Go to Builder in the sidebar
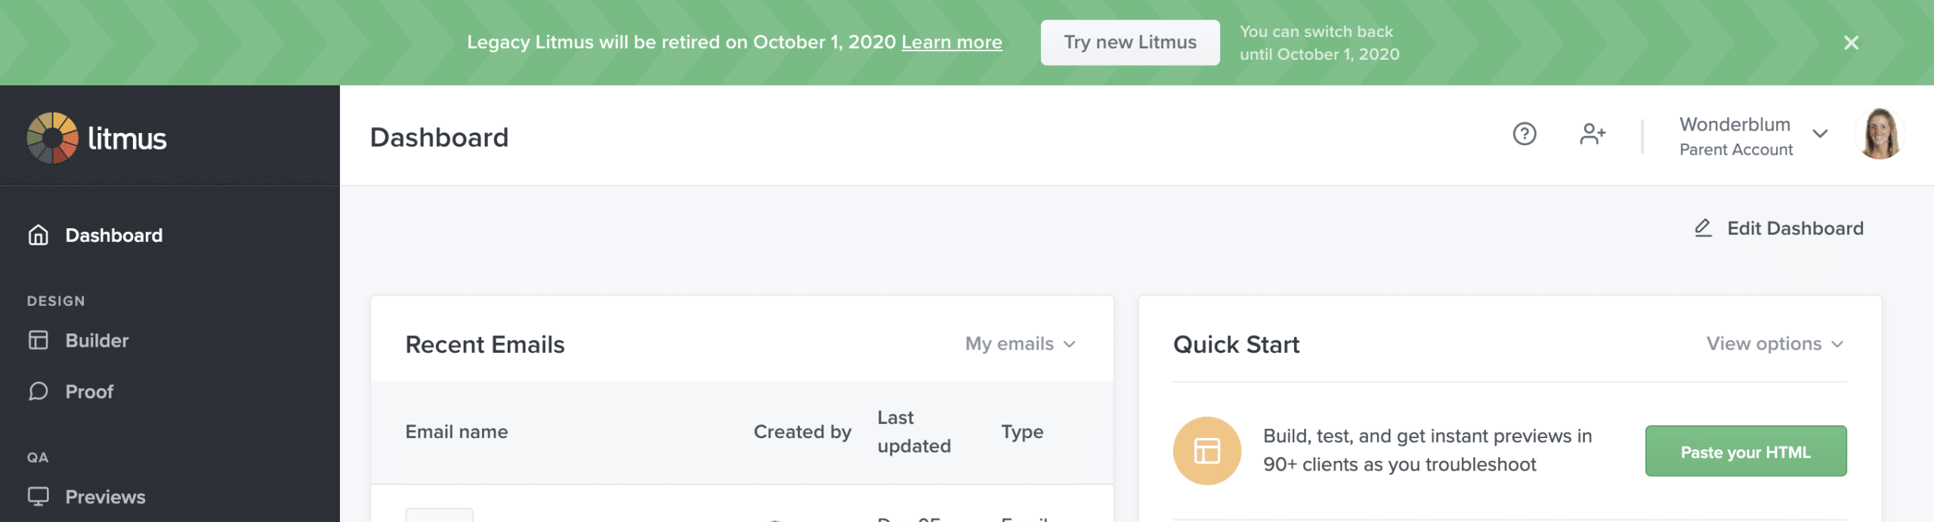The width and height of the screenshot is (1934, 522). point(97,341)
